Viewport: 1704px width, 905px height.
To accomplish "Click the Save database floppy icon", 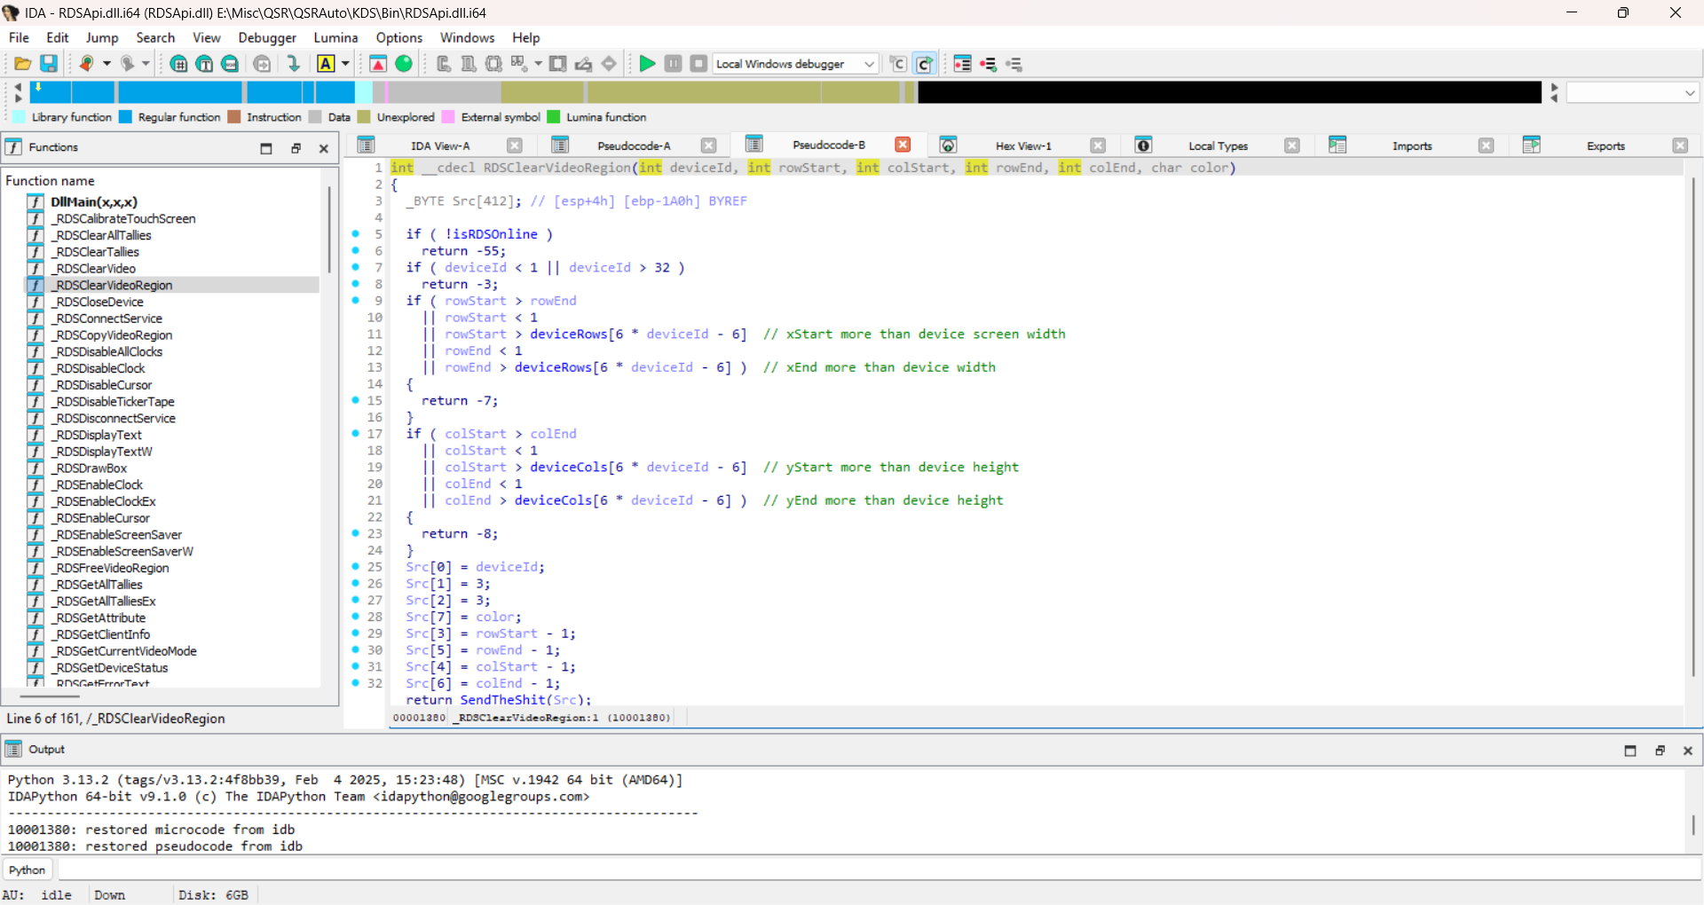I will click(x=49, y=64).
